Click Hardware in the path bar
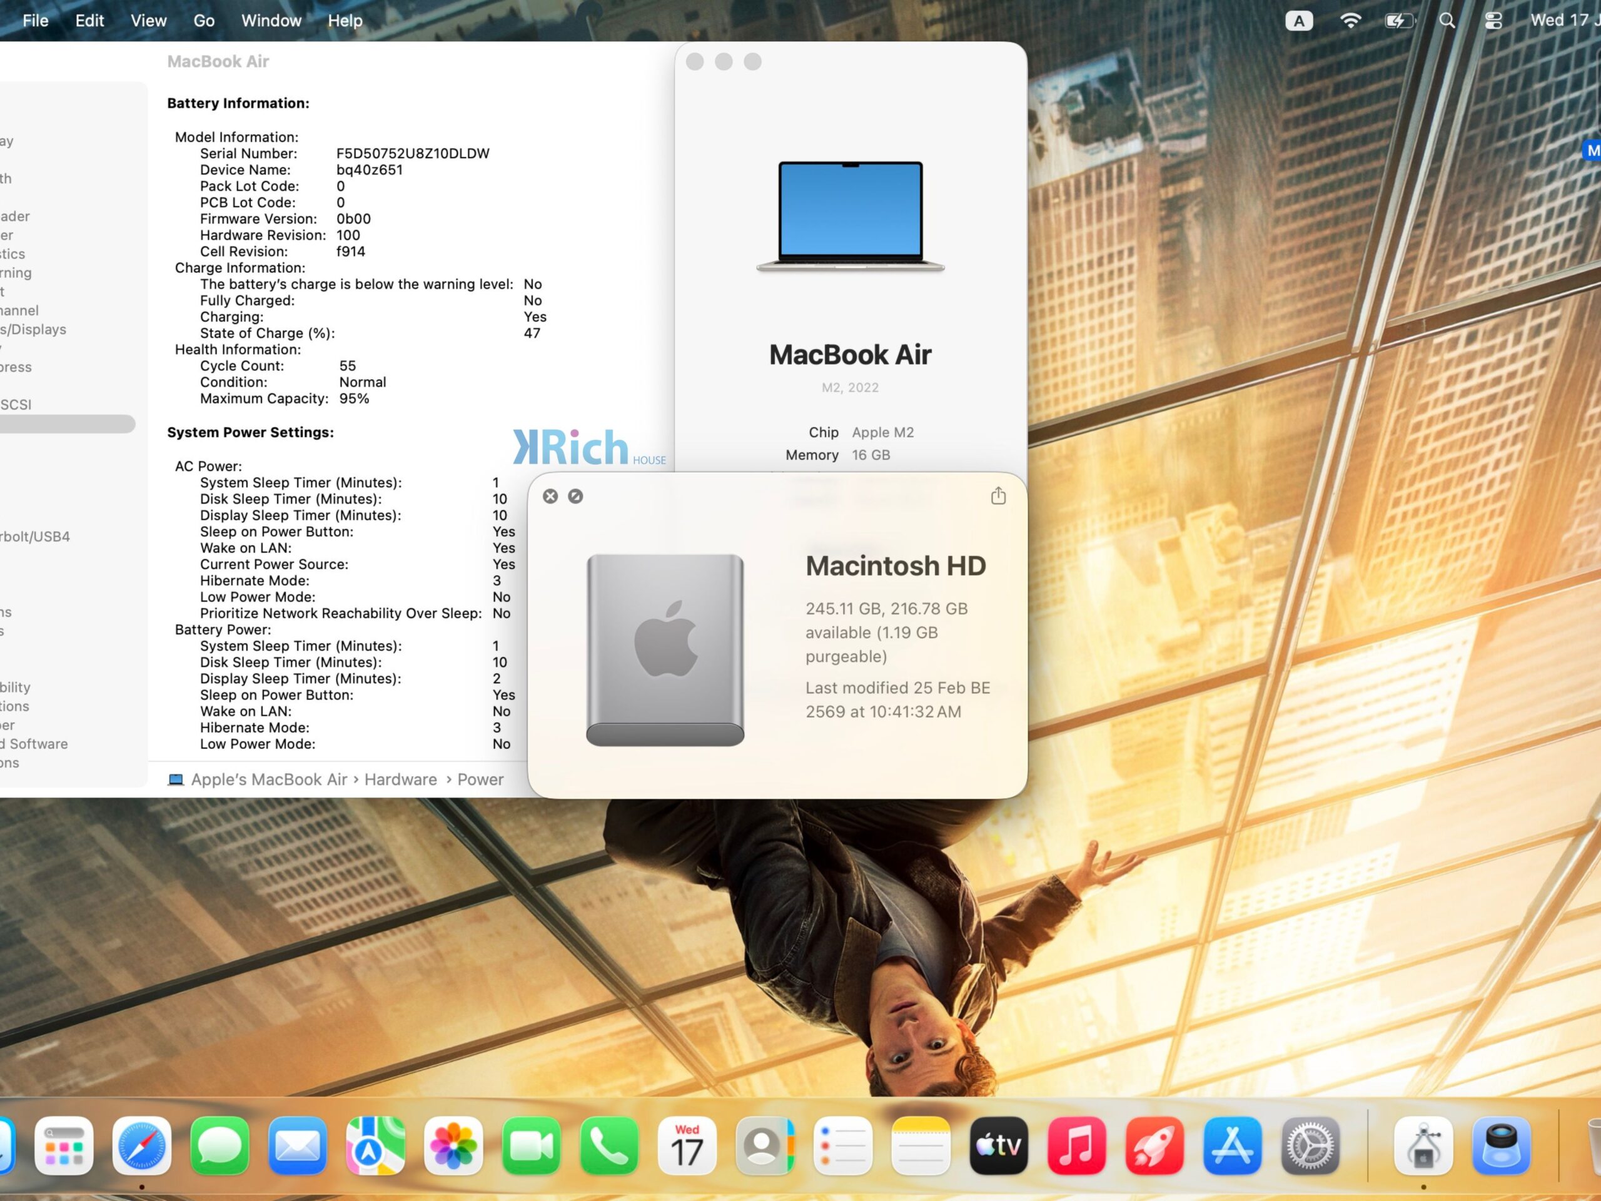This screenshot has height=1201, width=1601. click(x=401, y=779)
